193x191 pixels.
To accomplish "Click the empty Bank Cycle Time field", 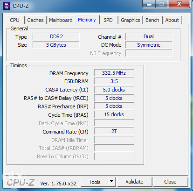I will [x=114, y=123].
